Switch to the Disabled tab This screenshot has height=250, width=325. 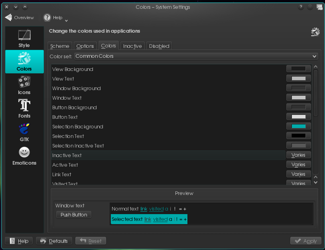(159, 46)
